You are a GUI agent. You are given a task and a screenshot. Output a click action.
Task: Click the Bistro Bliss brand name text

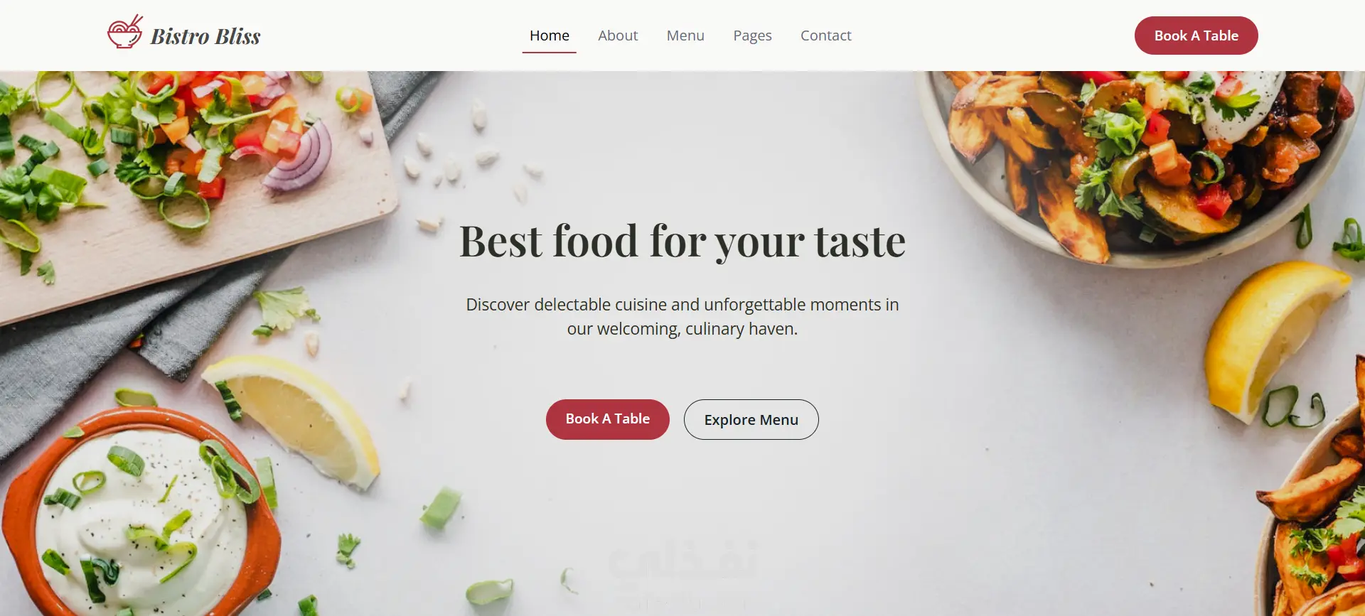205,36
